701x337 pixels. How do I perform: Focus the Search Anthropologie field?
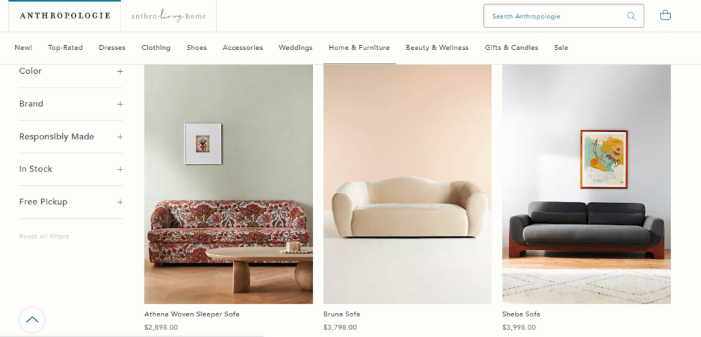click(x=557, y=16)
